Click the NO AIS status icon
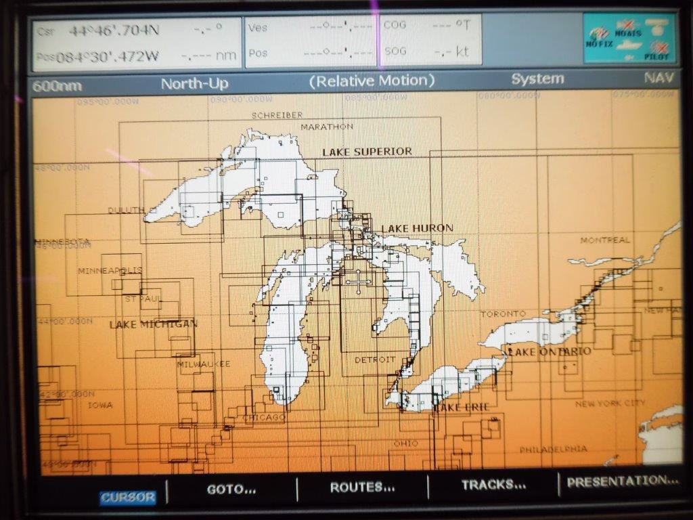Viewport: 693px width, 520px height. [x=628, y=28]
